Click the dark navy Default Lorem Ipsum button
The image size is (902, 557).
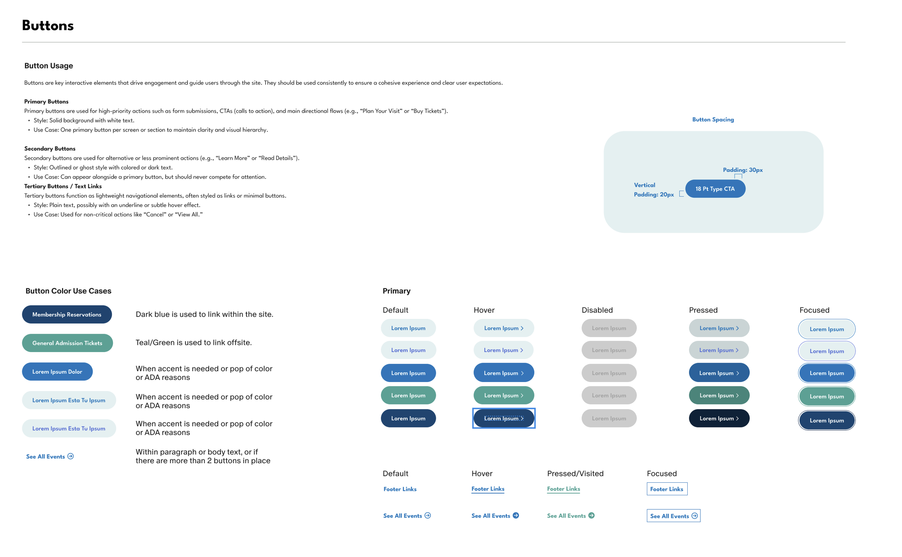[408, 418]
